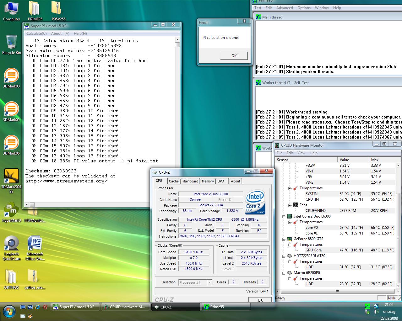
Task: Open the P95V255 zipped folder
Action: (59, 12)
